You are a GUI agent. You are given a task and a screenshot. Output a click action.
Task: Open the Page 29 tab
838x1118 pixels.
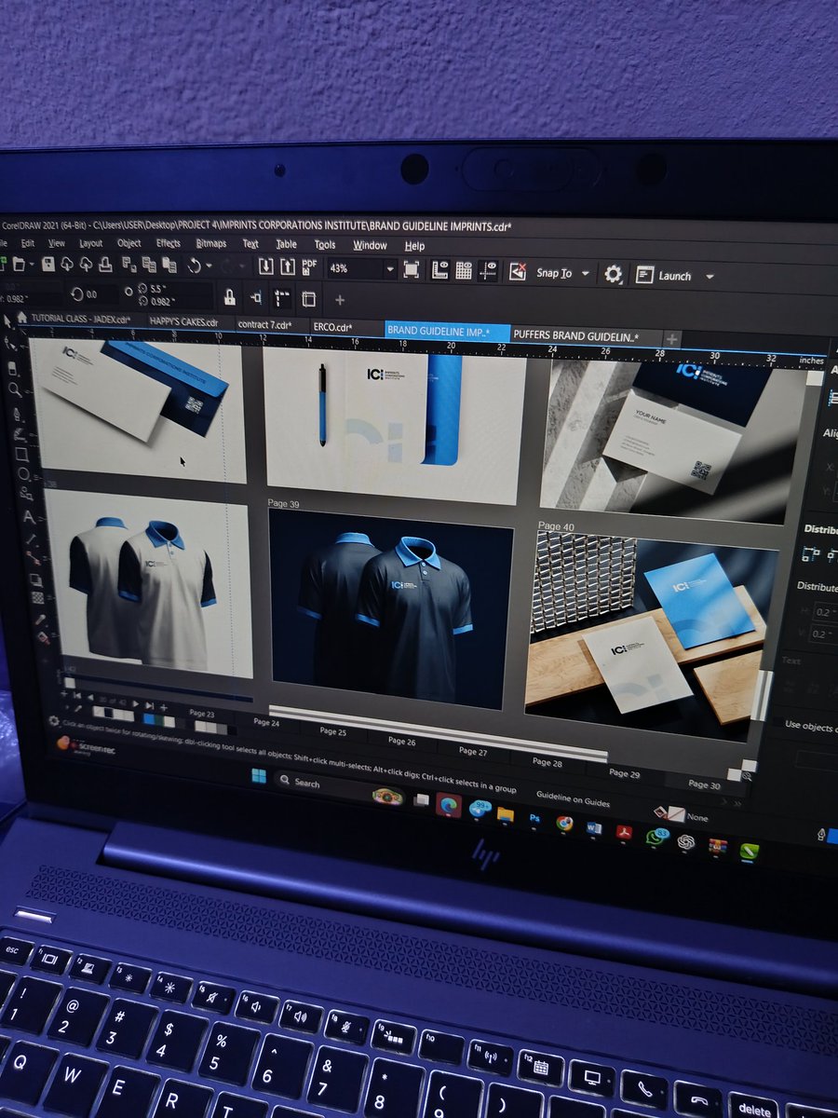click(625, 773)
